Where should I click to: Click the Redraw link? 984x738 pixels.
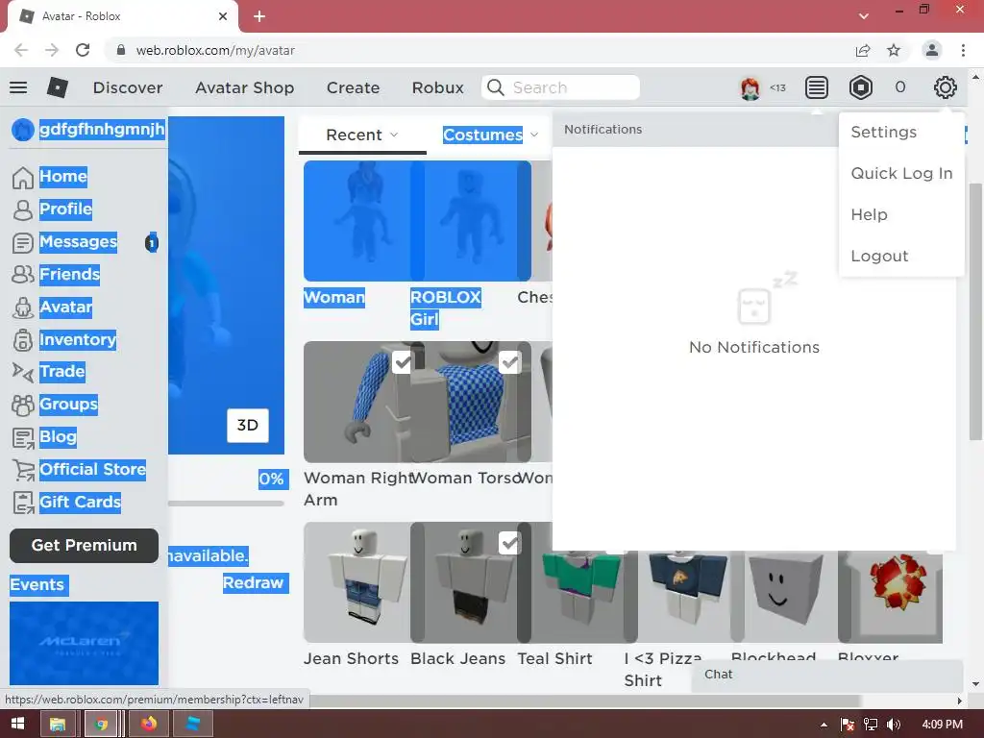253,583
